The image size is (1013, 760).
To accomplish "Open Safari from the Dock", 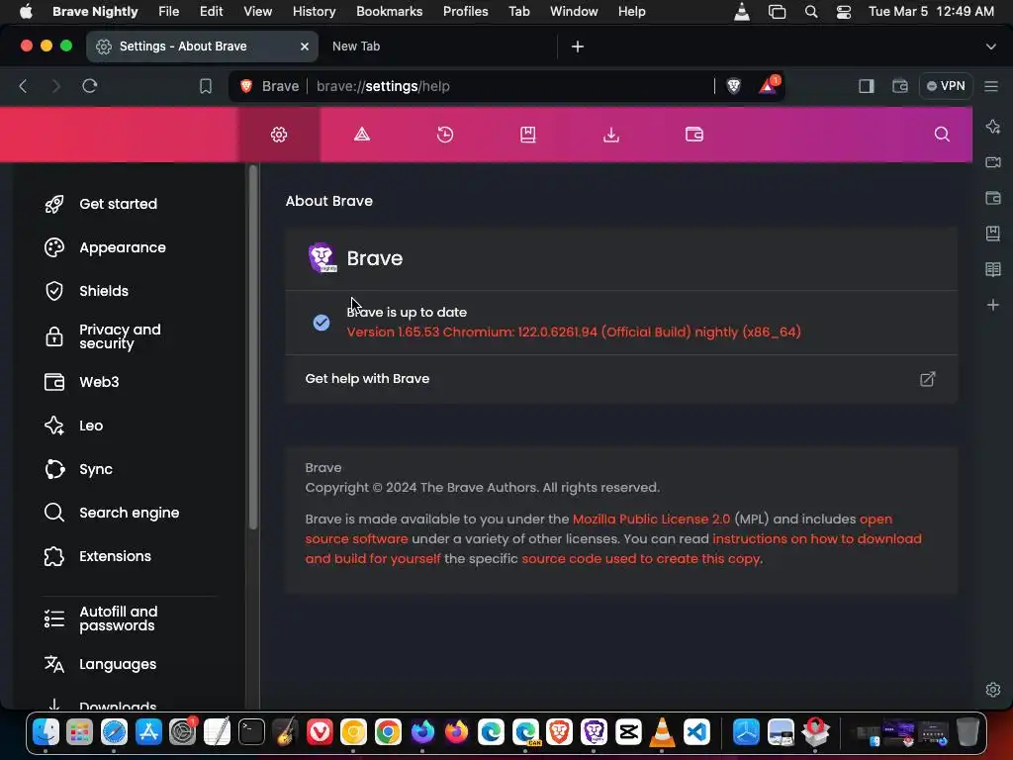I will pos(114,732).
